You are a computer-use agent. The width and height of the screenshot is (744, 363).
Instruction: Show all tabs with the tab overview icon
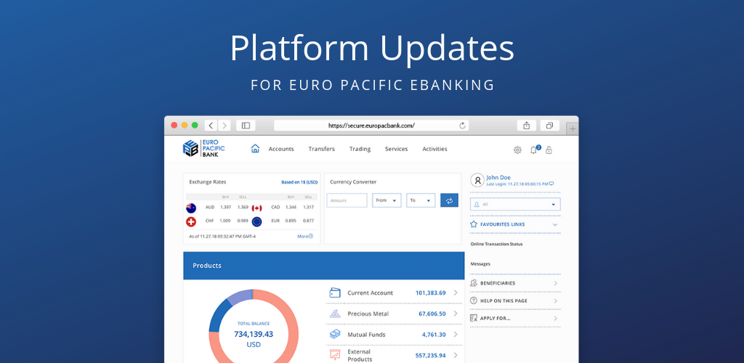pyautogui.click(x=549, y=126)
